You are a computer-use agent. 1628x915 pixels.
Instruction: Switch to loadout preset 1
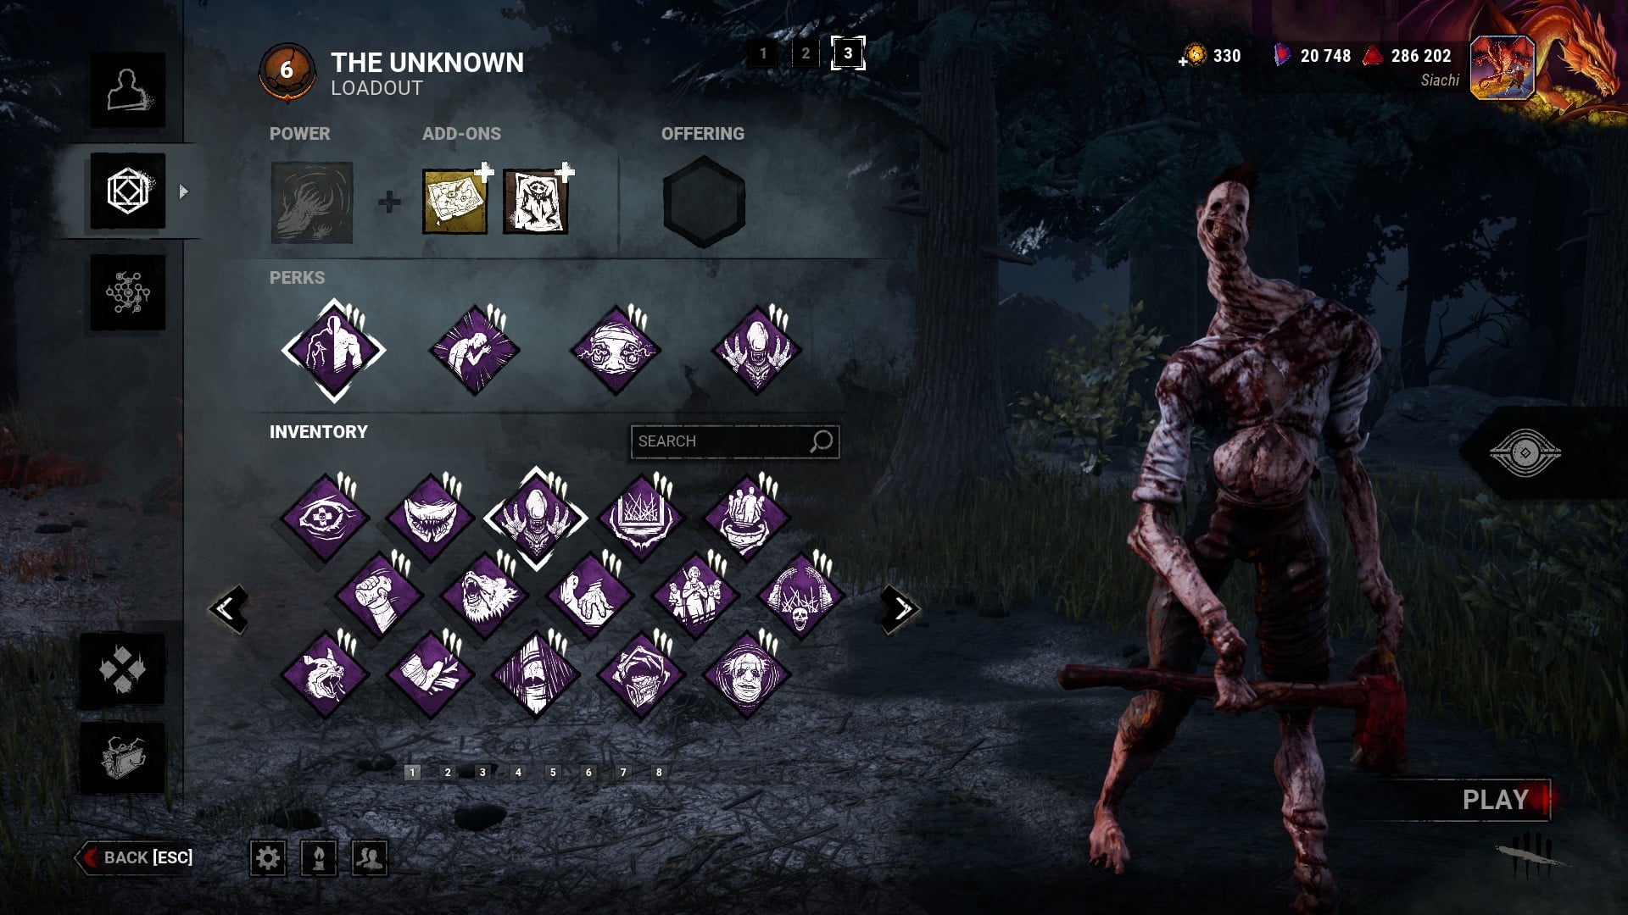763,53
